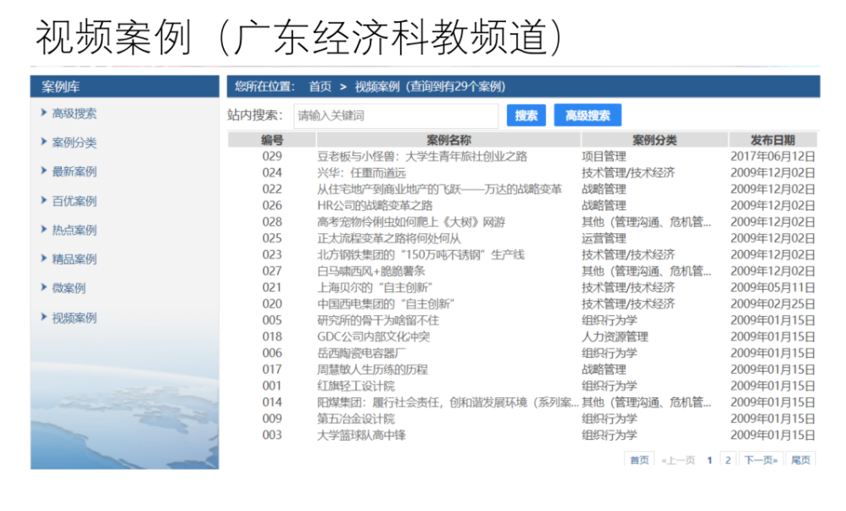Click the blue 高级搜索 button
Viewport: 846px width, 511px height.
point(587,115)
